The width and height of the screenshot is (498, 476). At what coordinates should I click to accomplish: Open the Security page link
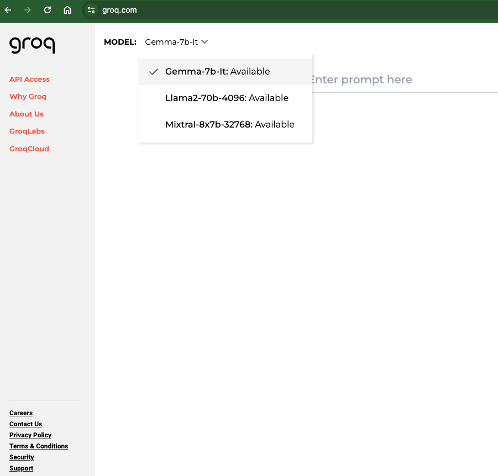(x=22, y=457)
